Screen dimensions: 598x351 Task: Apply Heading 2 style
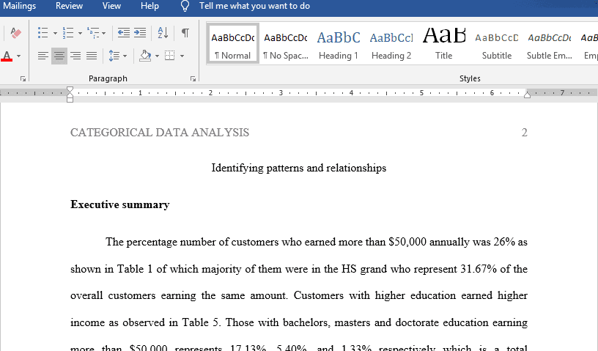(x=391, y=43)
